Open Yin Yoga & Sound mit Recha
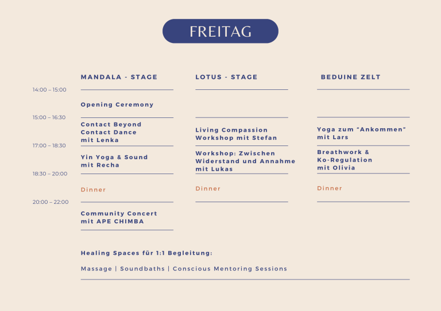Screen dimensions: 441x311 (114, 161)
